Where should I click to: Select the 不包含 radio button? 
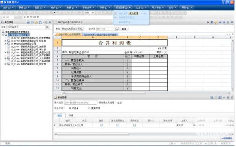(70, 108)
